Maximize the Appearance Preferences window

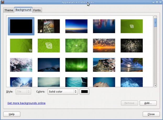click(x=157, y=2)
